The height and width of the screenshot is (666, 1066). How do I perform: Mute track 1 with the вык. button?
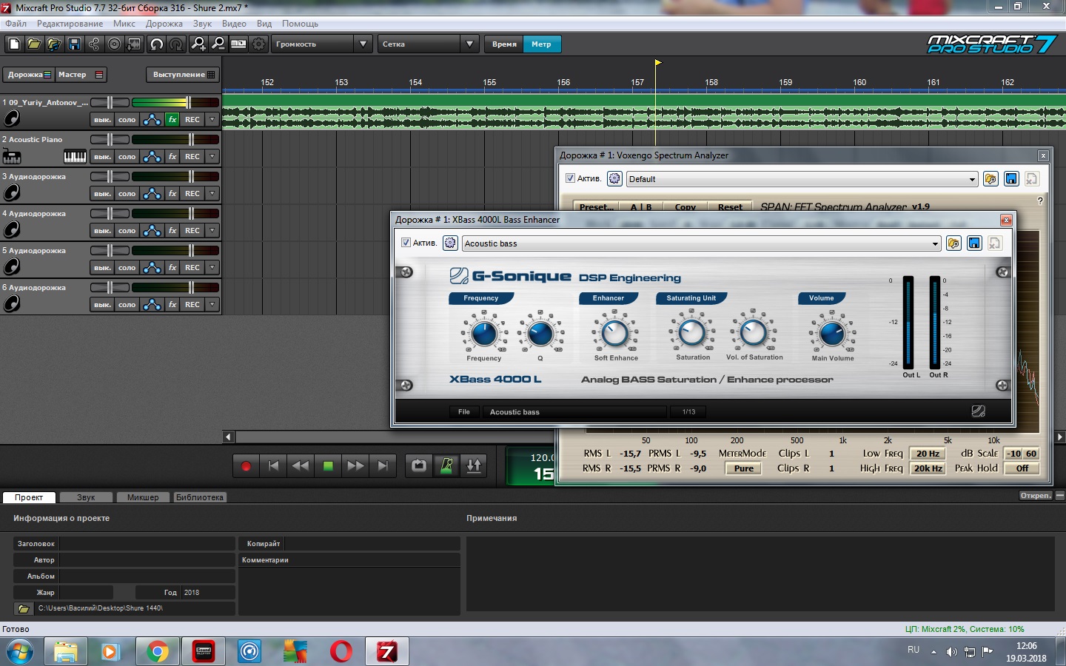(x=102, y=119)
